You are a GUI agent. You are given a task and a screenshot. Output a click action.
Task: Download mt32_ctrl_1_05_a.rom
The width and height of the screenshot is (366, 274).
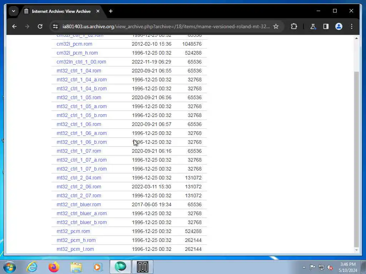pos(82,106)
